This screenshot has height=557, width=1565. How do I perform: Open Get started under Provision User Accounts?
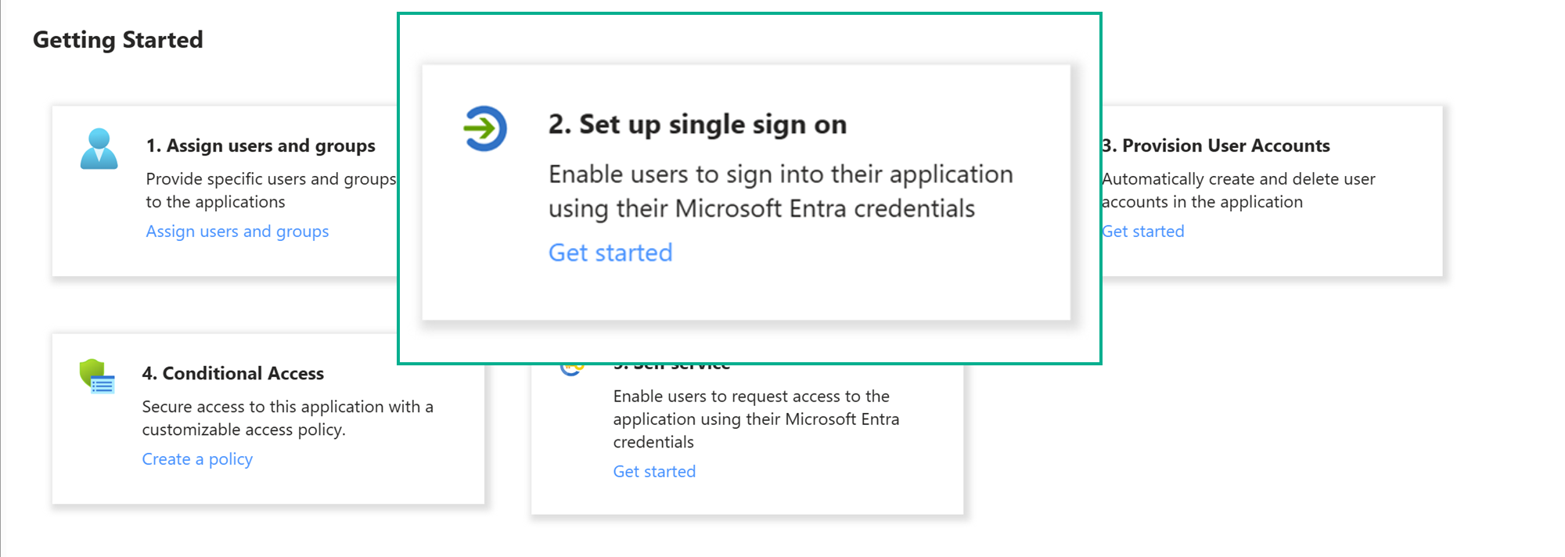point(1142,231)
